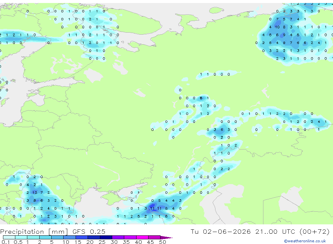Click the date "02-06-2026" in the caption
The width and height of the screenshot is (333, 244).
[x=226, y=231]
